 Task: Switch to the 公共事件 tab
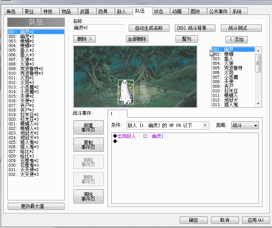[218, 11]
